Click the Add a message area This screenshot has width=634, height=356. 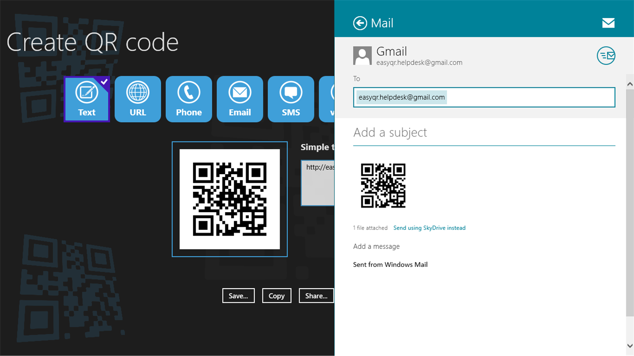[376, 246]
